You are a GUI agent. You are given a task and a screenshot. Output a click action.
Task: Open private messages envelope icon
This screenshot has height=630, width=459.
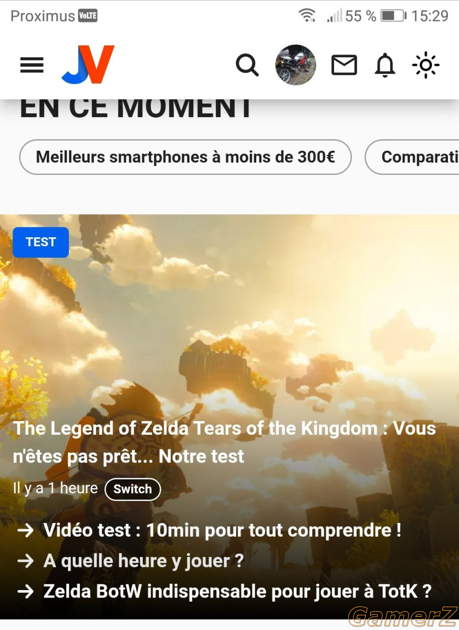(345, 66)
